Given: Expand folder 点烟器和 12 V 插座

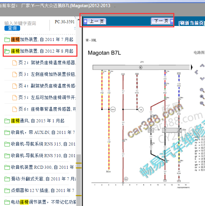Looking at the screenshot, I should point(39,190).
